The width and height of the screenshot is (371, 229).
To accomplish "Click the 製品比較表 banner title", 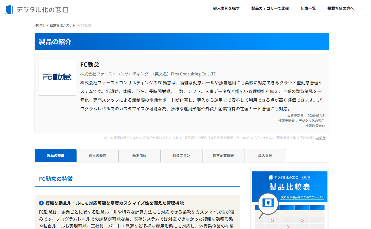I will [290, 187].
